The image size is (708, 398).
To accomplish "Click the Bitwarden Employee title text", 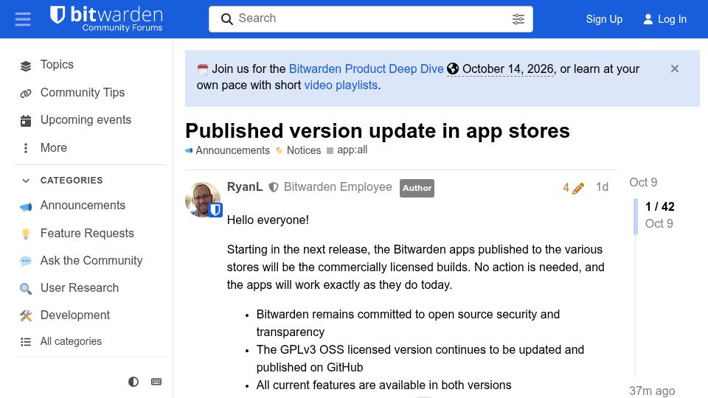I will (338, 187).
